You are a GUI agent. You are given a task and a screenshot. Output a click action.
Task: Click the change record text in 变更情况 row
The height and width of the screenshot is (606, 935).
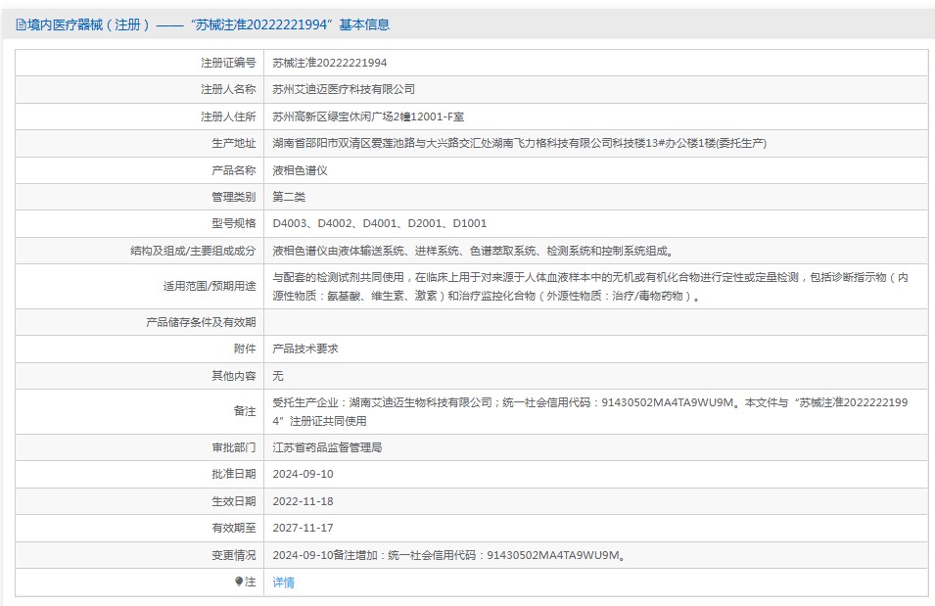tap(448, 555)
